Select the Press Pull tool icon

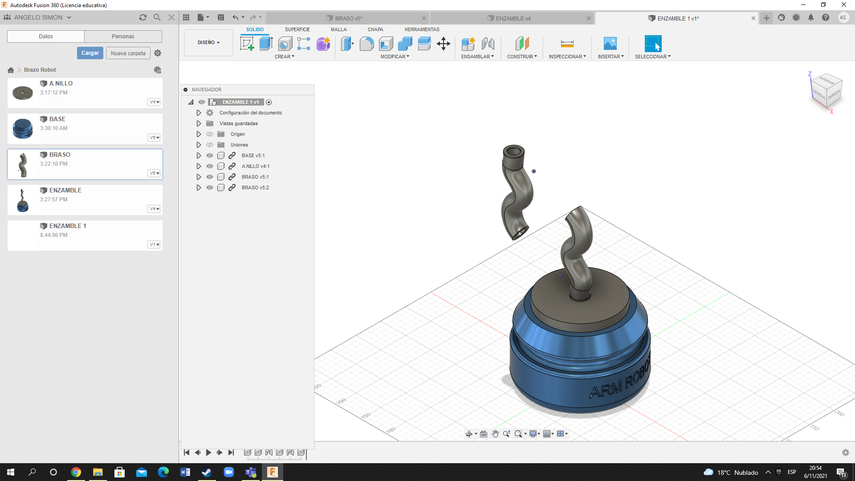pyautogui.click(x=347, y=44)
